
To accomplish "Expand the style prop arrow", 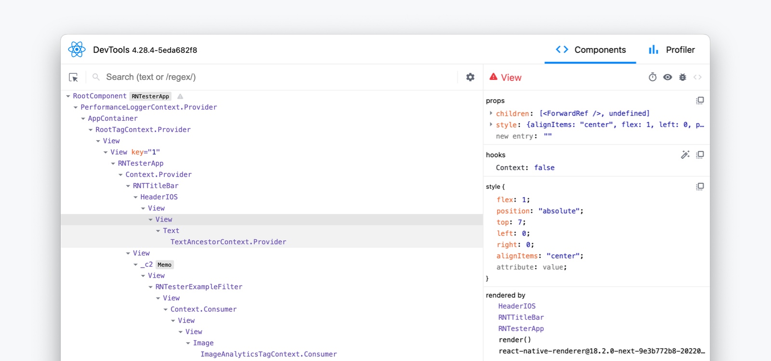I will pyautogui.click(x=491, y=124).
